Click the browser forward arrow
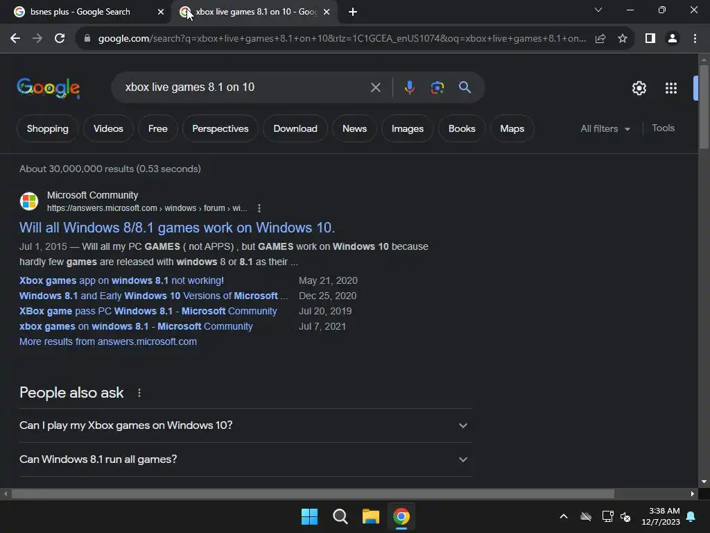 [37, 39]
